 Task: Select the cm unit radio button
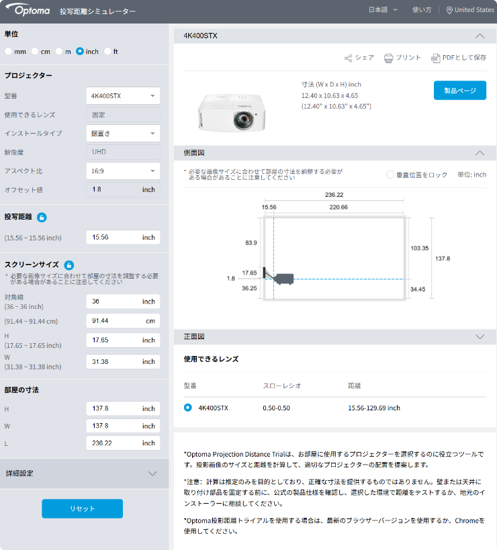(35, 51)
